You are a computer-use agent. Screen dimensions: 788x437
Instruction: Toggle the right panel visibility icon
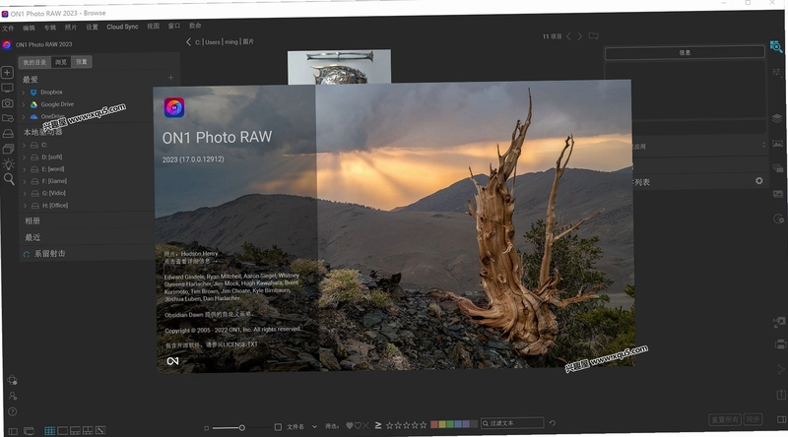(x=781, y=420)
